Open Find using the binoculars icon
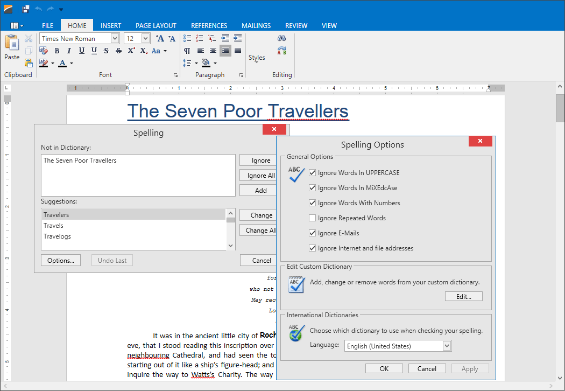The image size is (565, 391). click(281, 38)
